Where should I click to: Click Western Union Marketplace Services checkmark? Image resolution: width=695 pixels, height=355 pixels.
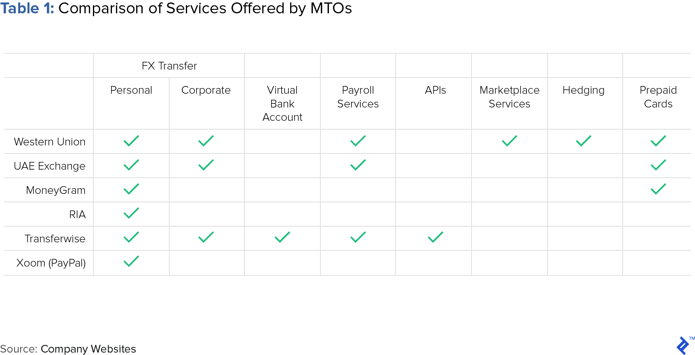click(510, 141)
